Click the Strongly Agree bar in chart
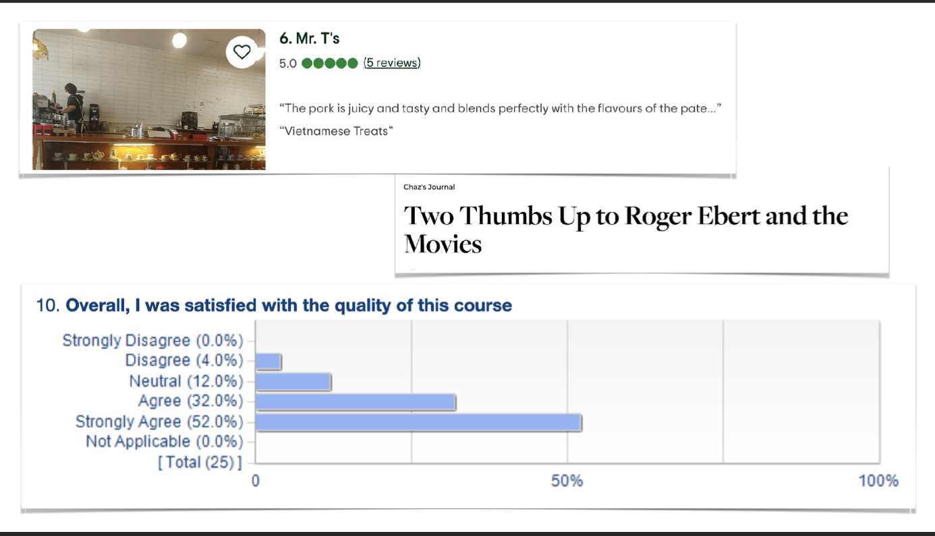Viewport: 935px width, 536px height. pos(418,423)
